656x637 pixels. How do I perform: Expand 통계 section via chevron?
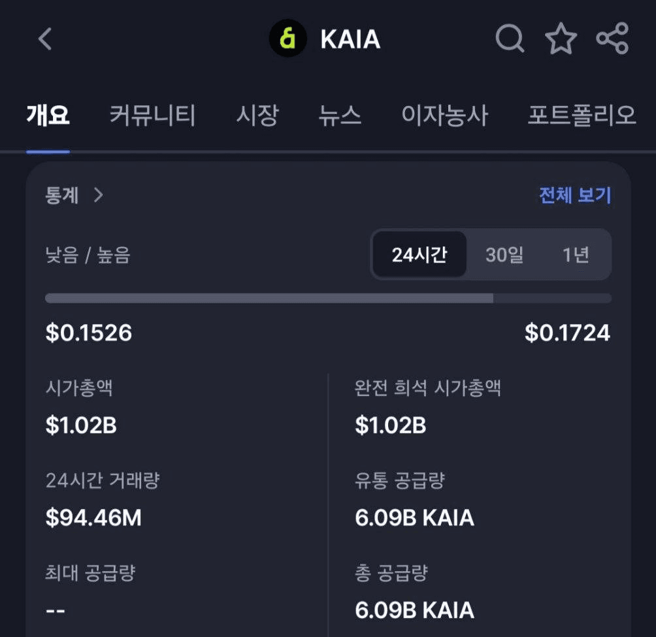coord(98,195)
